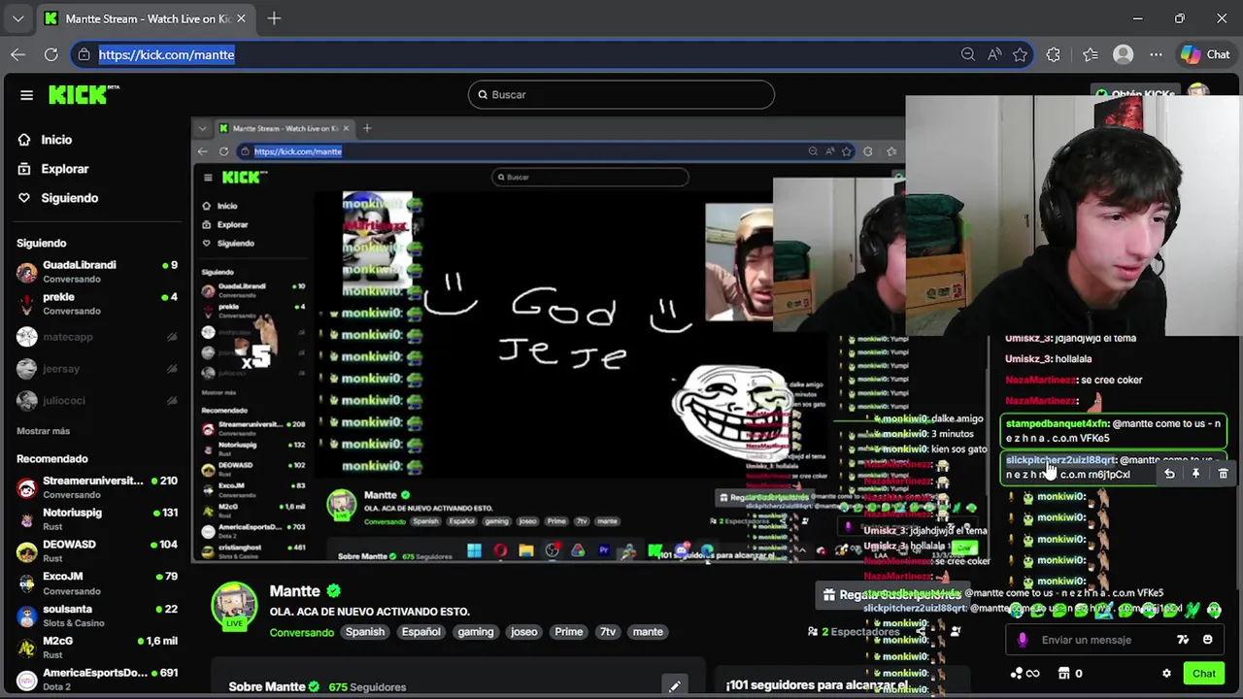Open prekle followed channel
The height and width of the screenshot is (699, 1243).
point(97,304)
